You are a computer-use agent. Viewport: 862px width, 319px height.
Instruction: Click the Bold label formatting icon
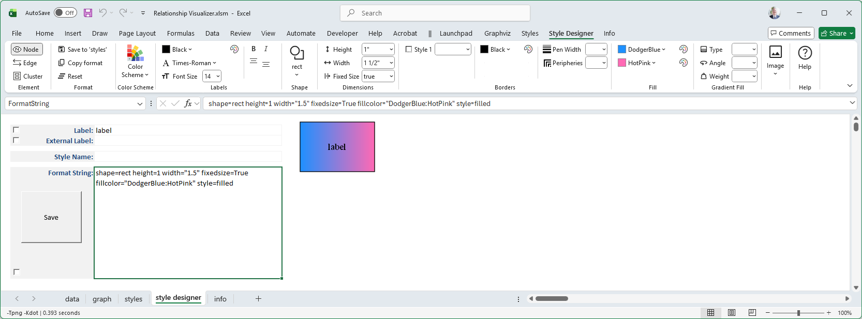click(x=254, y=49)
